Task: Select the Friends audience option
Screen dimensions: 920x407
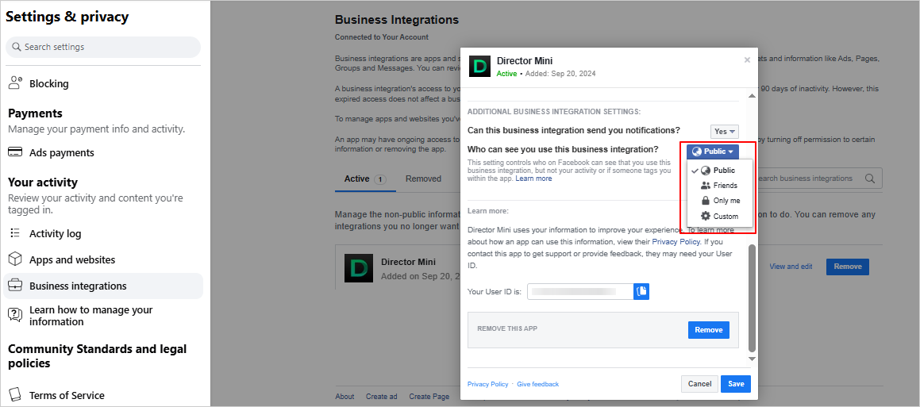Action: (x=719, y=186)
